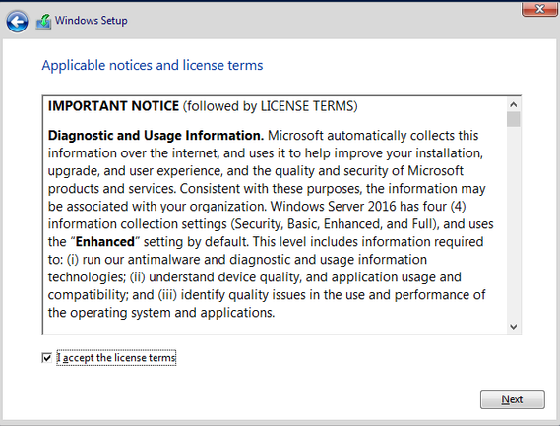Click the 'IMPORTANT NOTICE' bold text
Image resolution: width=560 pixels, height=426 pixels.
[x=113, y=106]
